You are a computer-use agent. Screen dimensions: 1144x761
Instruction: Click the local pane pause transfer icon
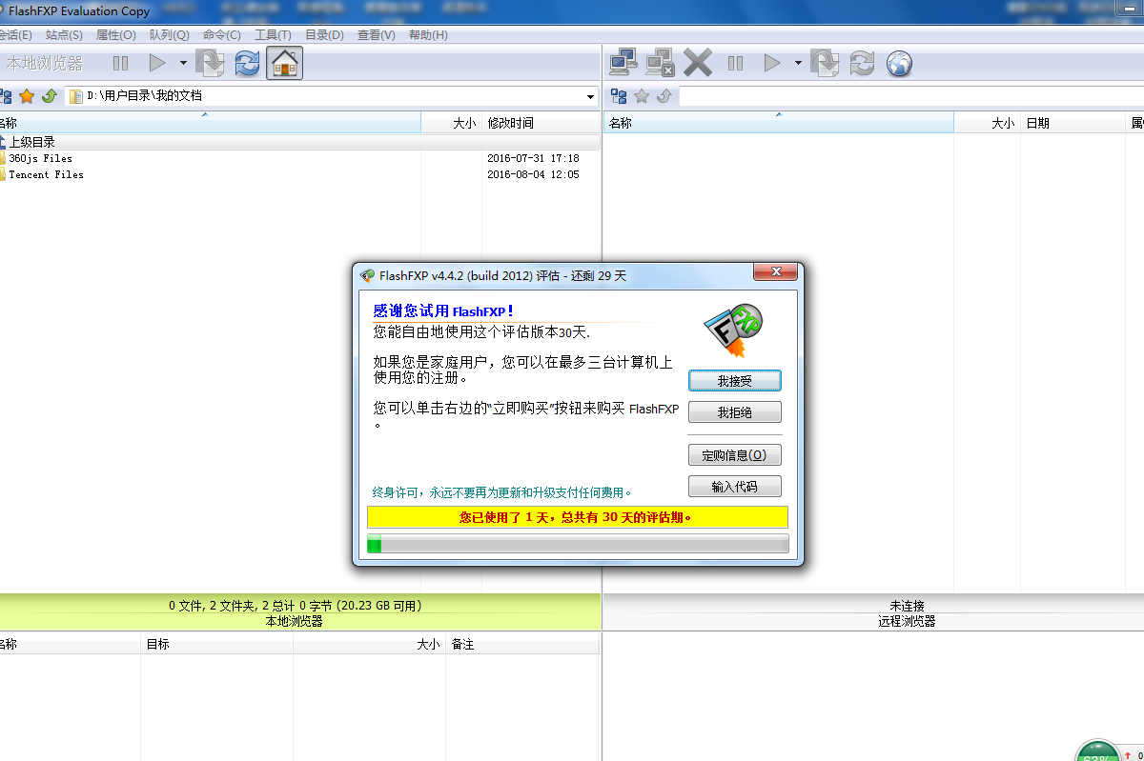[x=120, y=64]
